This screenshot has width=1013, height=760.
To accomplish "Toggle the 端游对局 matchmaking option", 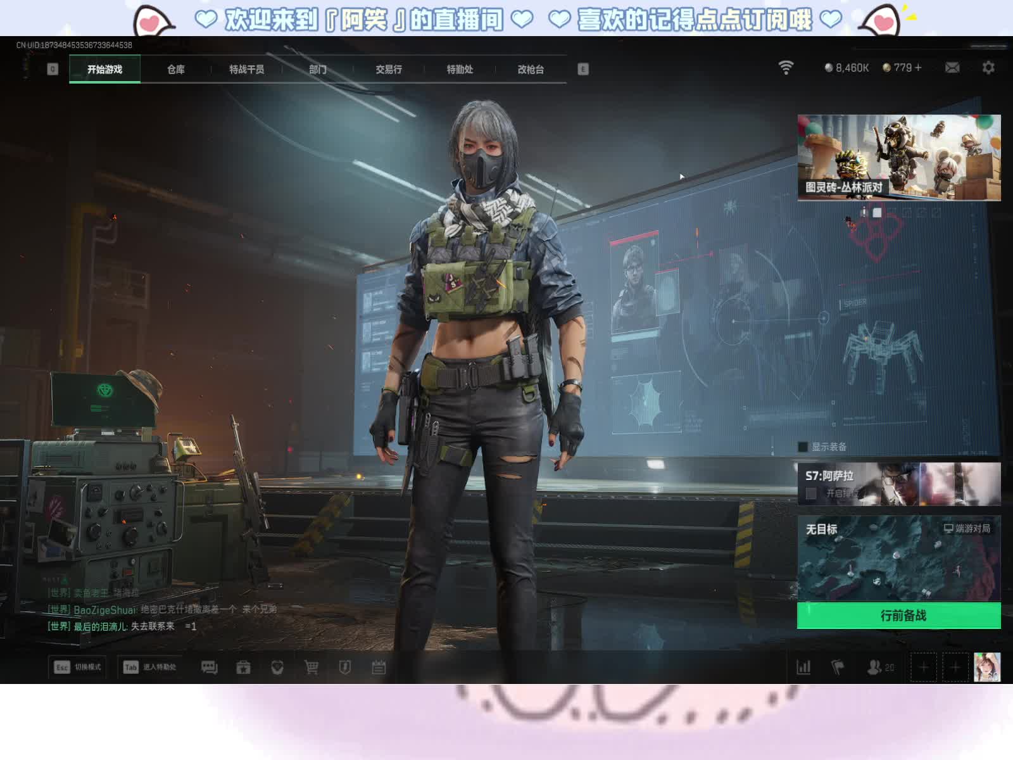I will [966, 528].
